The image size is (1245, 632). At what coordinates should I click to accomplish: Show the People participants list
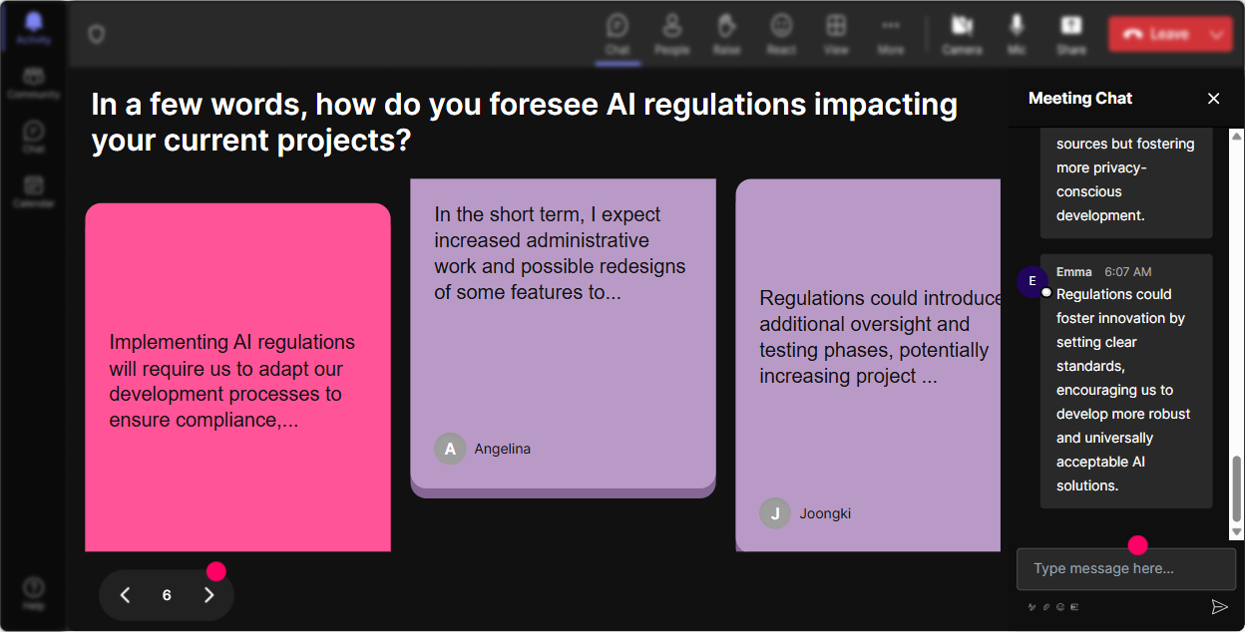[x=672, y=34]
